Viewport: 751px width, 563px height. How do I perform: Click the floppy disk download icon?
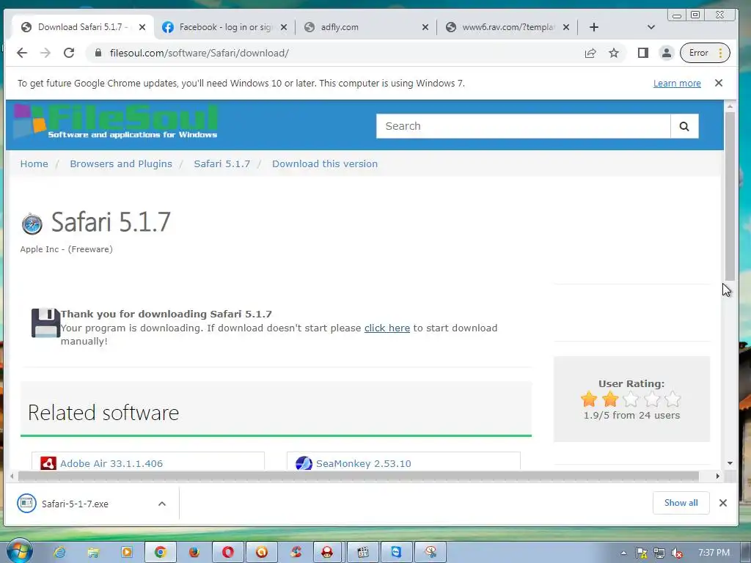45,323
